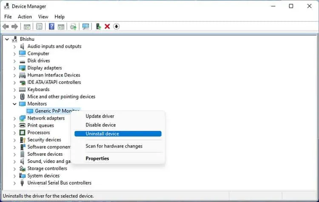Click the Mice and other pointing devices icon
Image resolution: width=319 pixels, height=202 pixels.
22,97
